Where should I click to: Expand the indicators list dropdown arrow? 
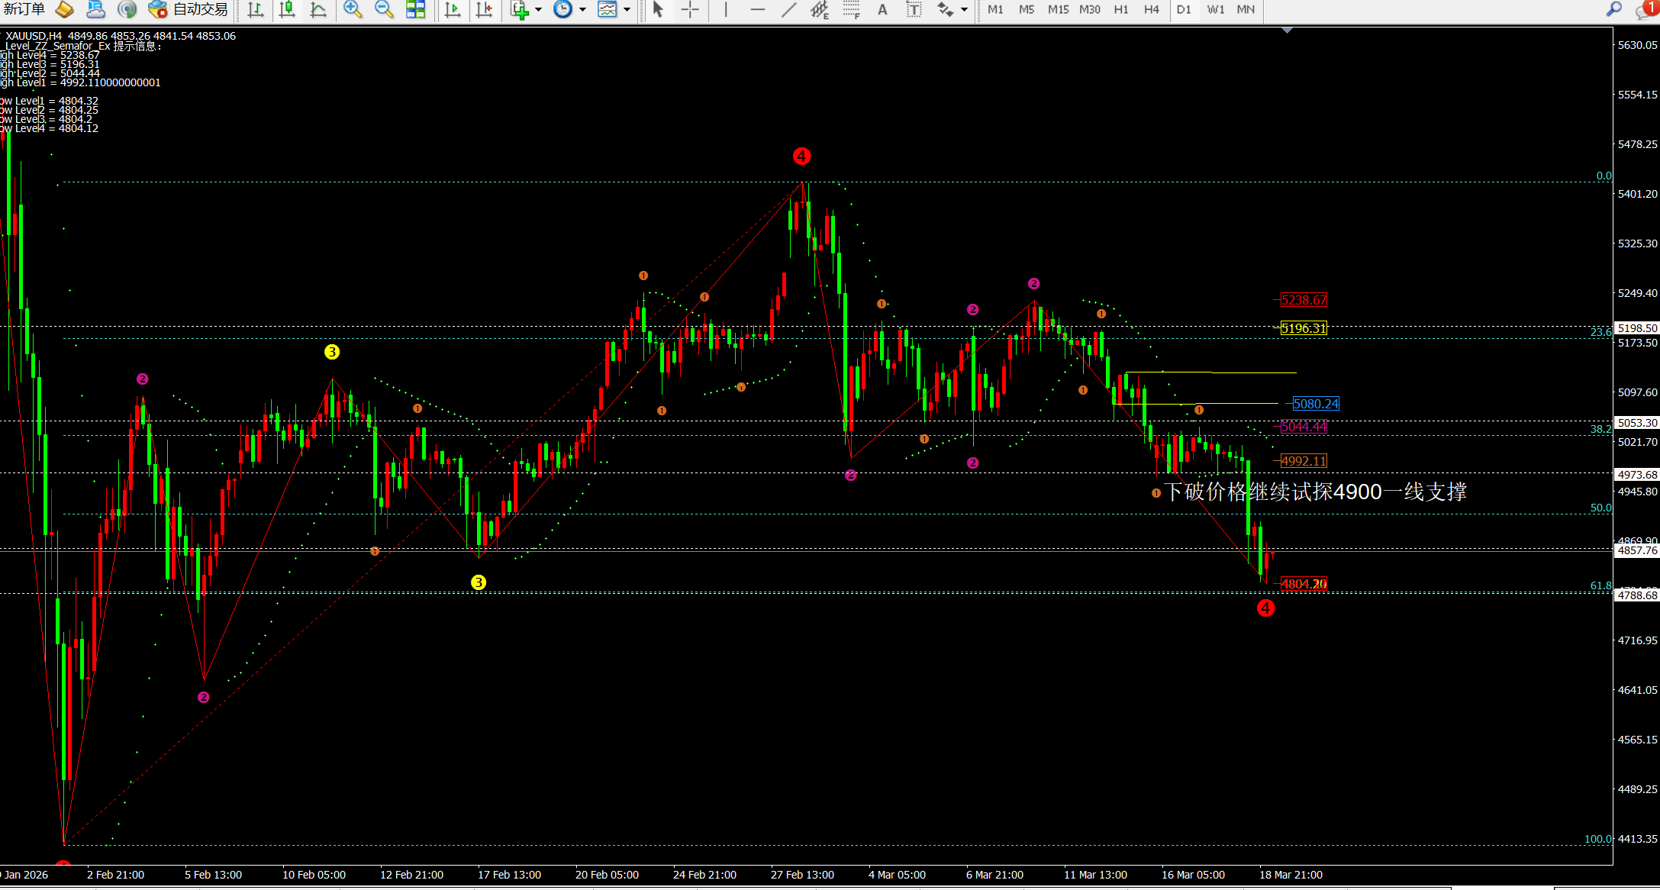[538, 10]
